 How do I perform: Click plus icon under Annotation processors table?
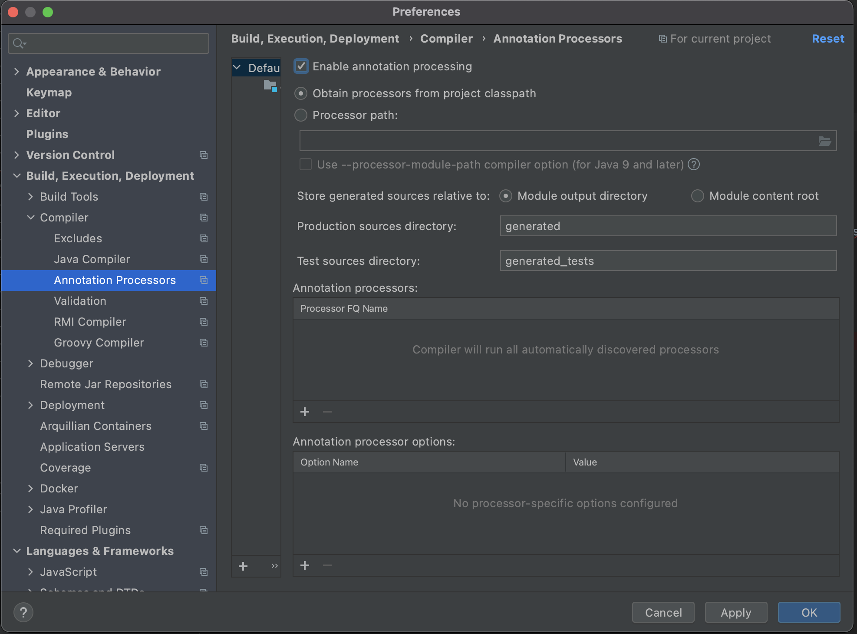click(305, 412)
